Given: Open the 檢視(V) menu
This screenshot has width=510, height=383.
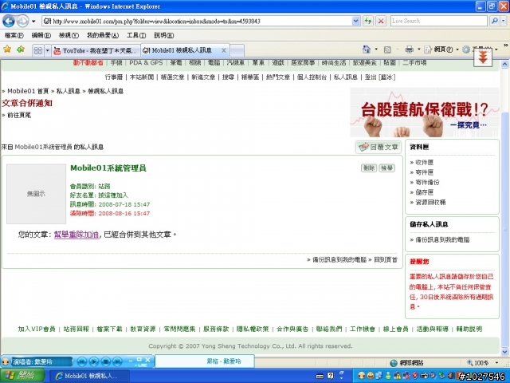Looking at the screenshot, I should [x=69, y=35].
